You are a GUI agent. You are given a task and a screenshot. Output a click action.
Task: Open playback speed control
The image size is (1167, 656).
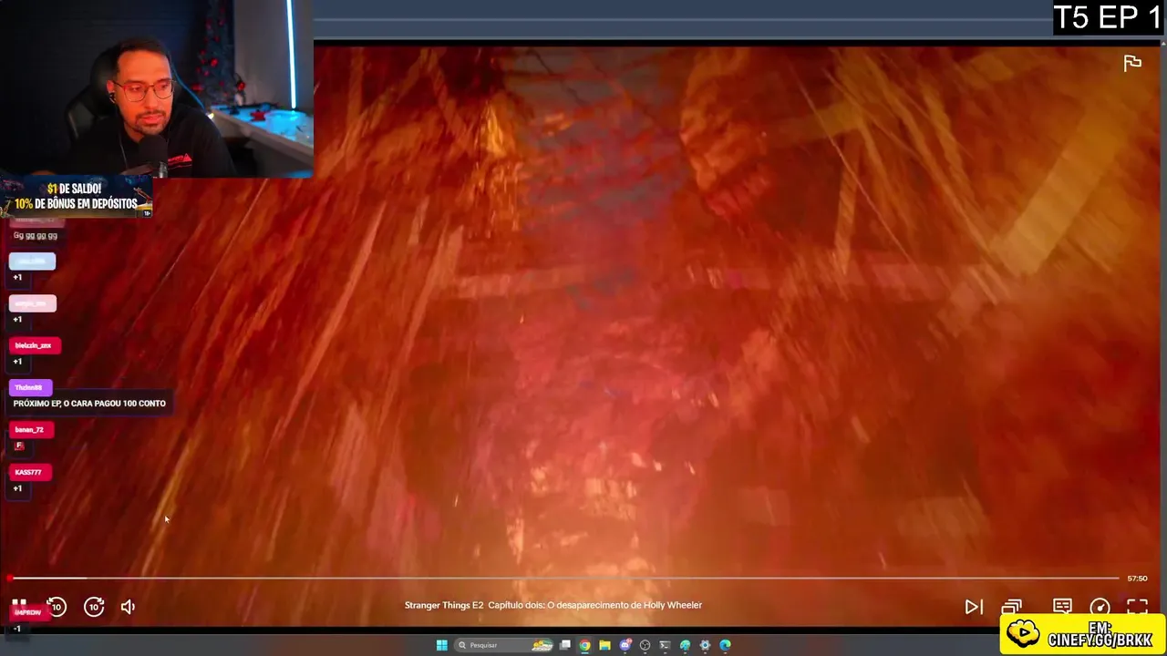pyautogui.click(x=1100, y=607)
